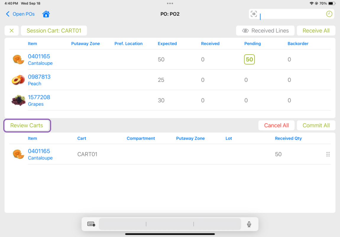The width and height of the screenshot is (340, 237).
Task: Focus the barcode scan input field
Action: (x=291, y=14)
